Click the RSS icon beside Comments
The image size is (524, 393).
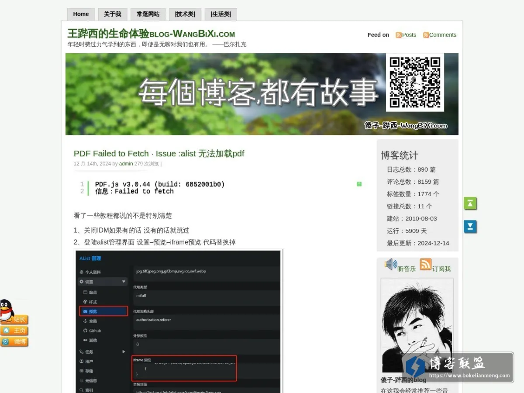coord(426,35)
